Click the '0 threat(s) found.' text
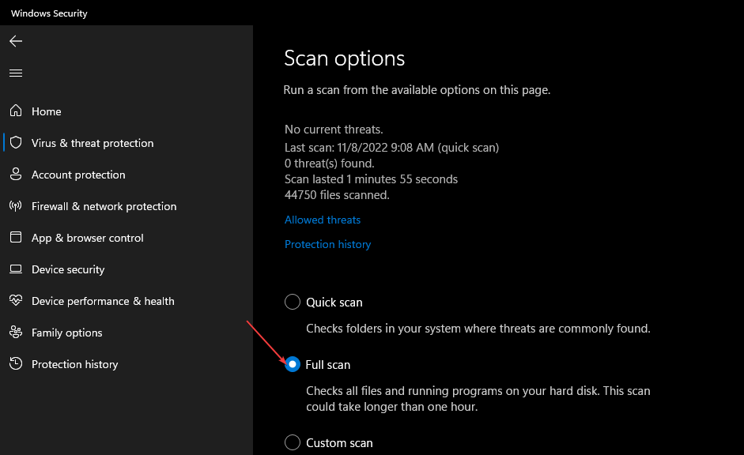The image size is (744, 455). pyautogui.click(x=330, y=164)
